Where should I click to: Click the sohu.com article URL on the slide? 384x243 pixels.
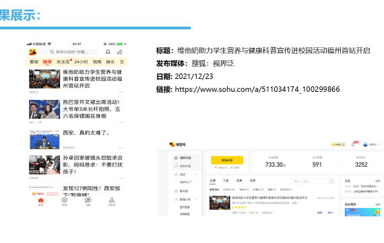click(257, 89)
